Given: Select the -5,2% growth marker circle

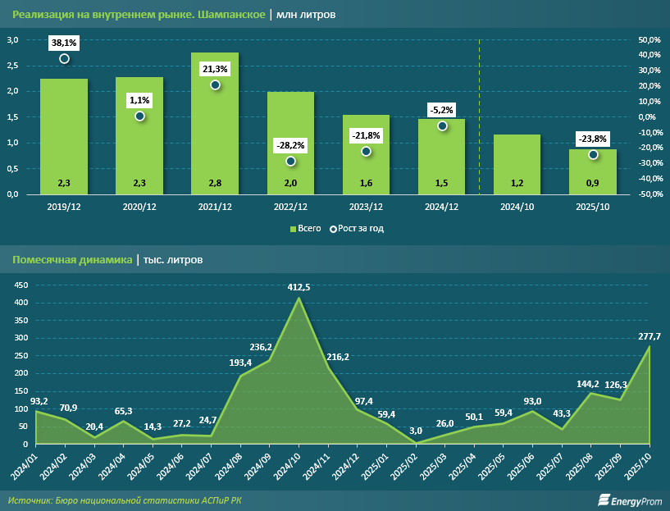Looking at the screenshot, I should (x=442, y=126).
